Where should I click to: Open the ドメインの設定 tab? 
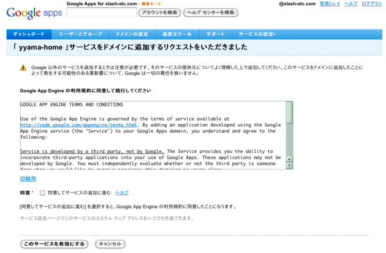pyautogui.click(x=132, y=34)
